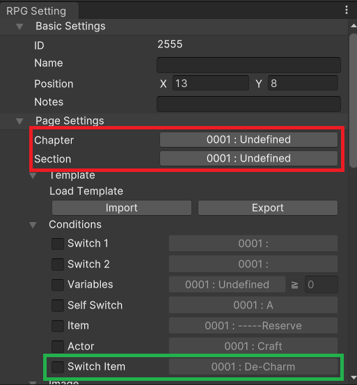Viewport: 357px width, 385px height.
Task: Enable the Switch 1 condition checkbox
Action: click(x=58, y=244)
